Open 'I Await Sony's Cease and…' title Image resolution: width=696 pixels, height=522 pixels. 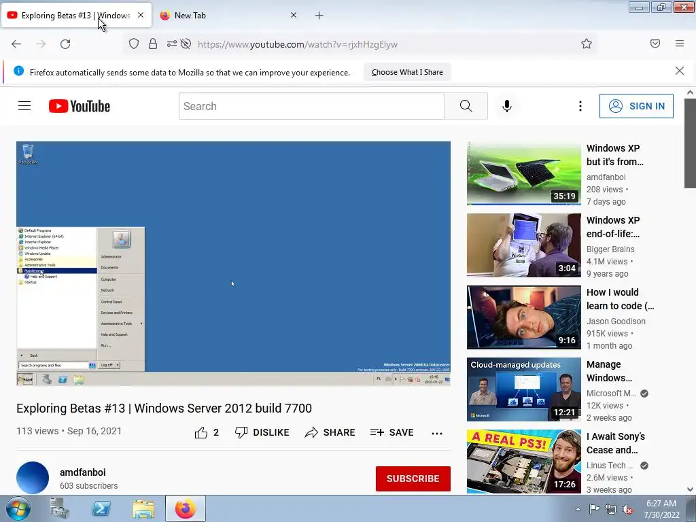(616, 443)
